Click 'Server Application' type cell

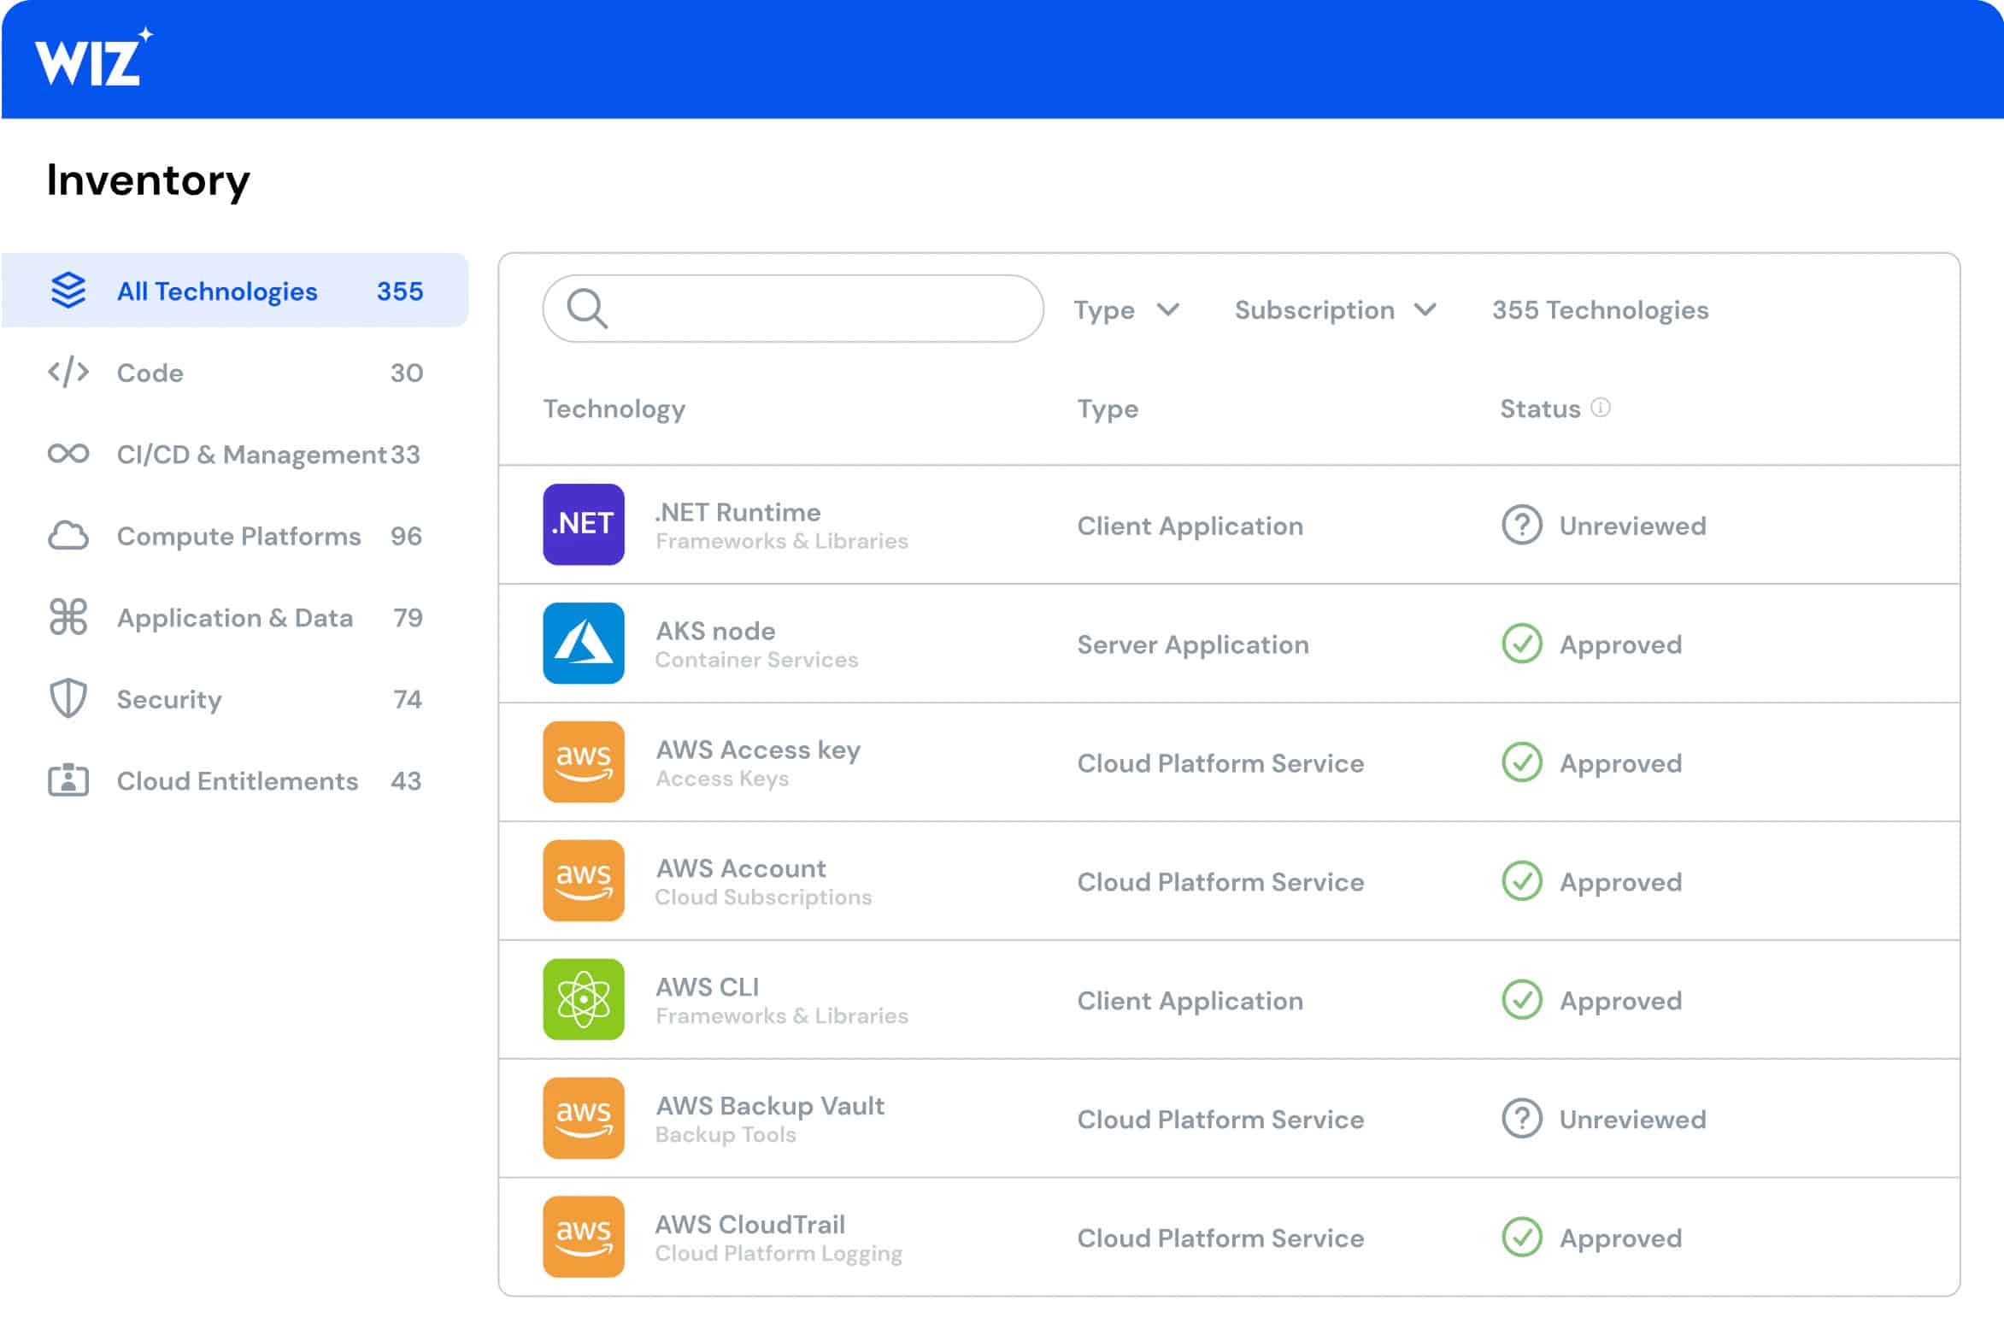click(1193, 644)
